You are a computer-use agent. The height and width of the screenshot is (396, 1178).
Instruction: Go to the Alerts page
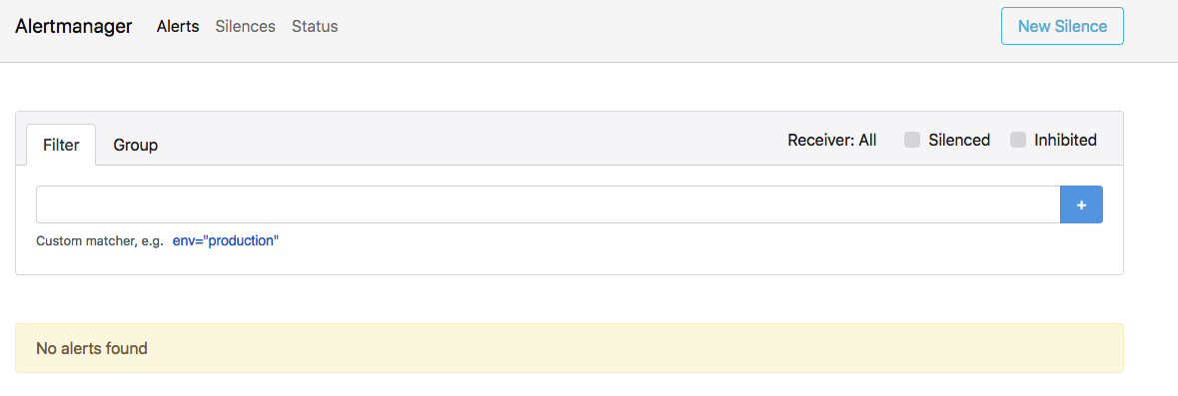178,26
